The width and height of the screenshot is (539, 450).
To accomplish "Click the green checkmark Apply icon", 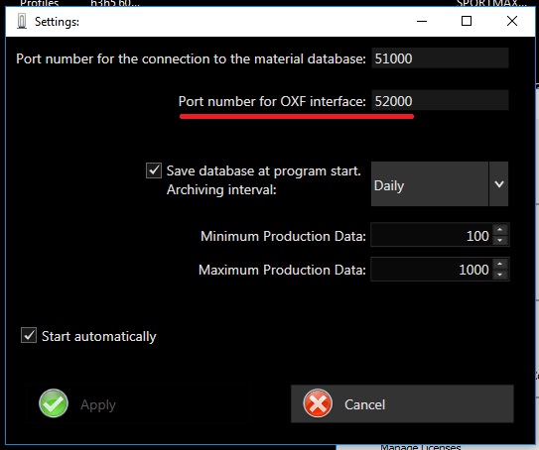I will point(54,403).
